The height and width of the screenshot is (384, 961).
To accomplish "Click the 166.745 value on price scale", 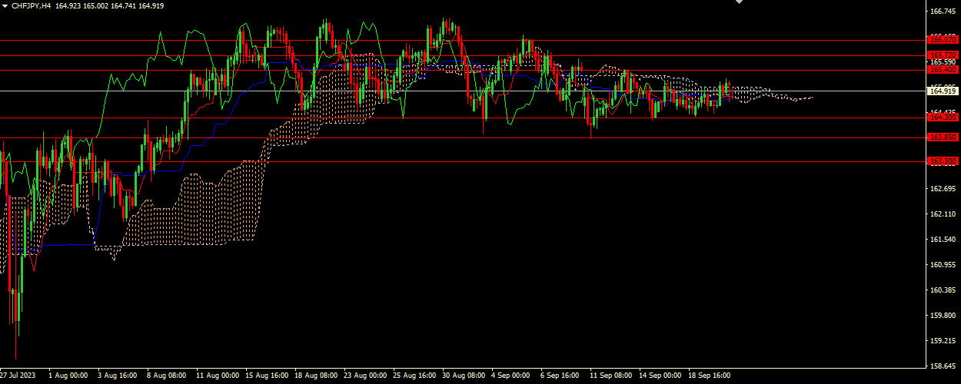I will coord(943,12).
